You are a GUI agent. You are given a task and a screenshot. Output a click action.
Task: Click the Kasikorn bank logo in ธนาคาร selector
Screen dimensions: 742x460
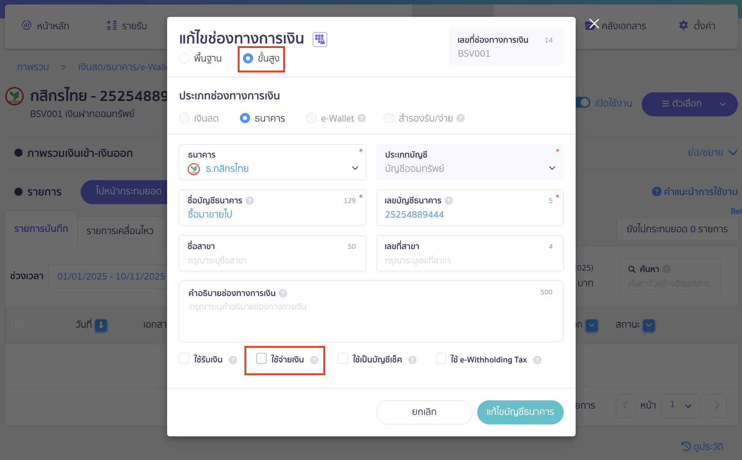193,168
